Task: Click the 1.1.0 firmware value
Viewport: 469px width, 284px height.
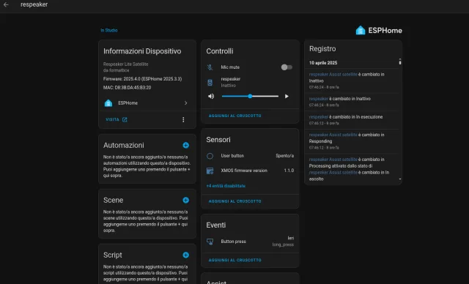Action: point(289,171)
